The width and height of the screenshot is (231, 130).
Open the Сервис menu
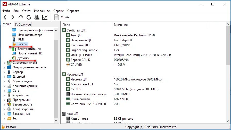point(59,11)
